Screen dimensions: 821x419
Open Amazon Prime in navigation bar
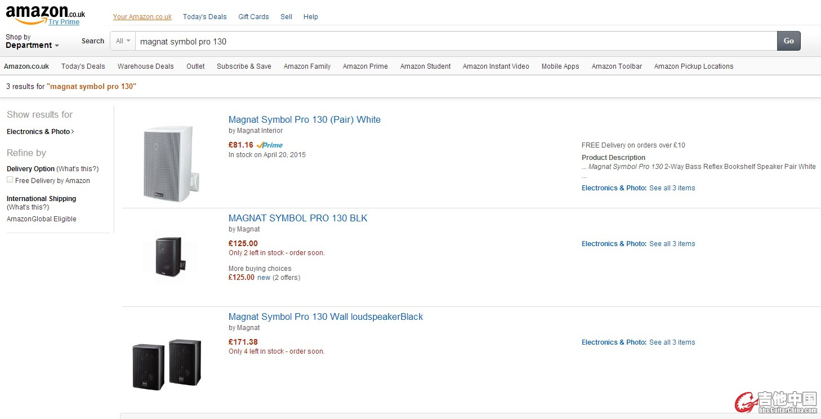click(365, 66)
